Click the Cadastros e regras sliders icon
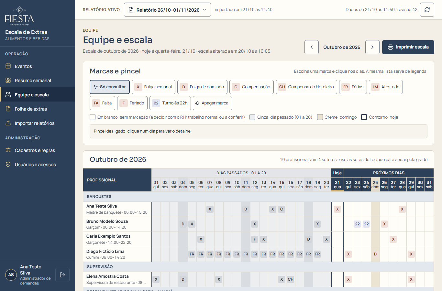442x291 pixels. [8, 150]
